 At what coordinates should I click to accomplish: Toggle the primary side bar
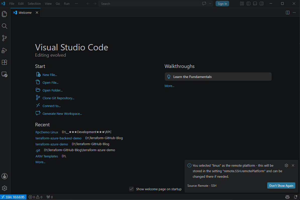248,4
